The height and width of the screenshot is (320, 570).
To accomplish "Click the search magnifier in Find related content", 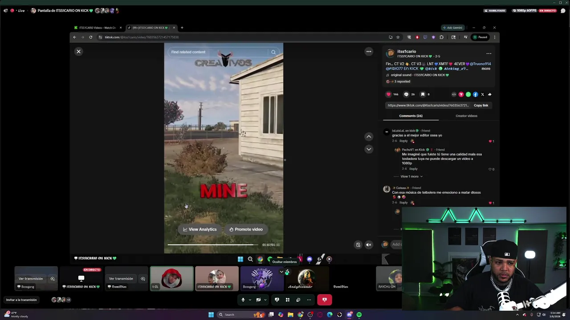I will pyautogui.click(x=273, y=52).
